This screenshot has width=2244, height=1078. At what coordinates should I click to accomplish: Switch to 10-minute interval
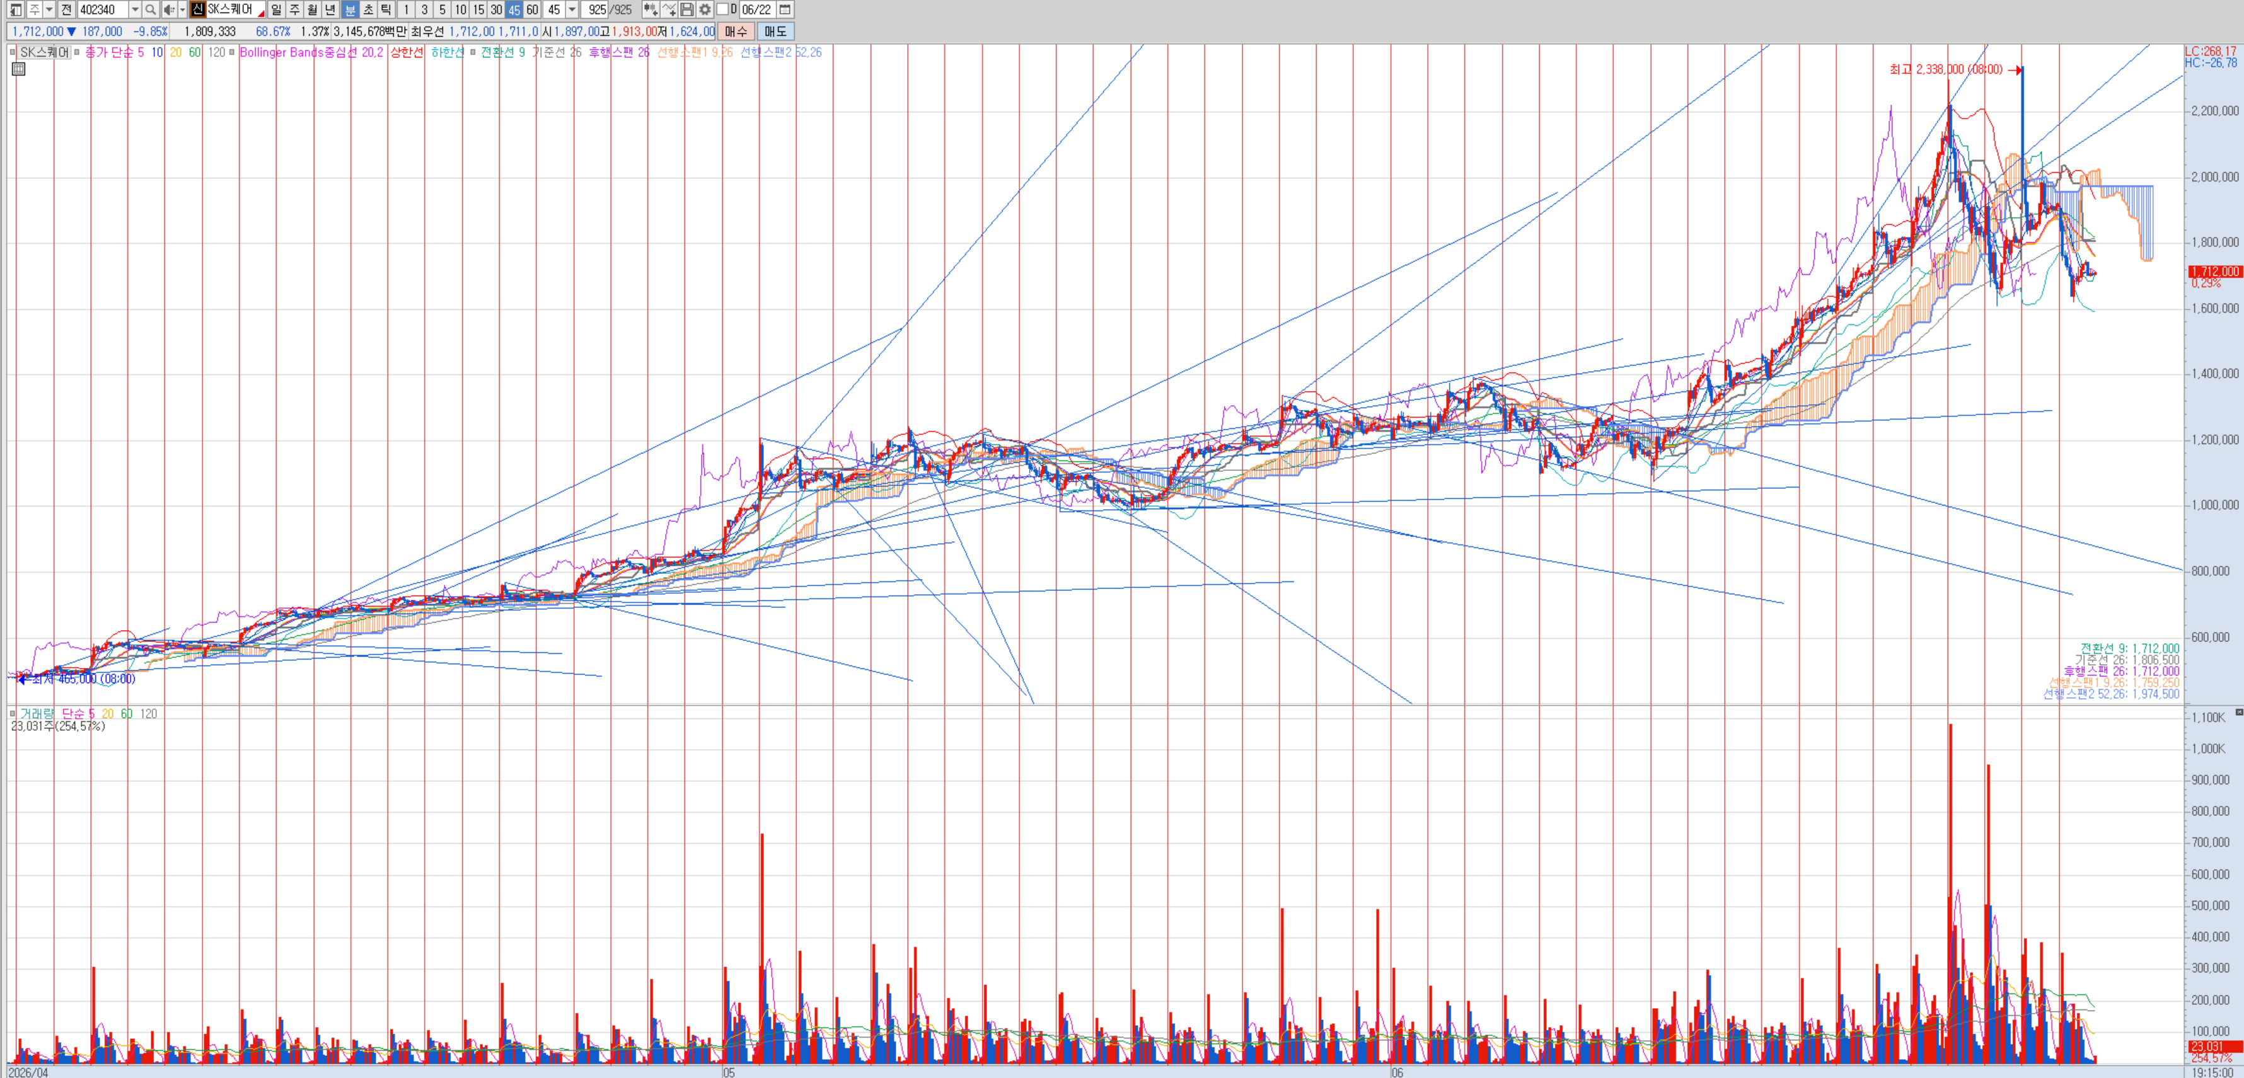(x=461, y=9)
